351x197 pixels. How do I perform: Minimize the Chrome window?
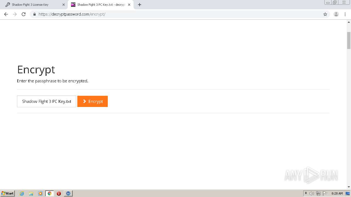[x=328, y=2]
